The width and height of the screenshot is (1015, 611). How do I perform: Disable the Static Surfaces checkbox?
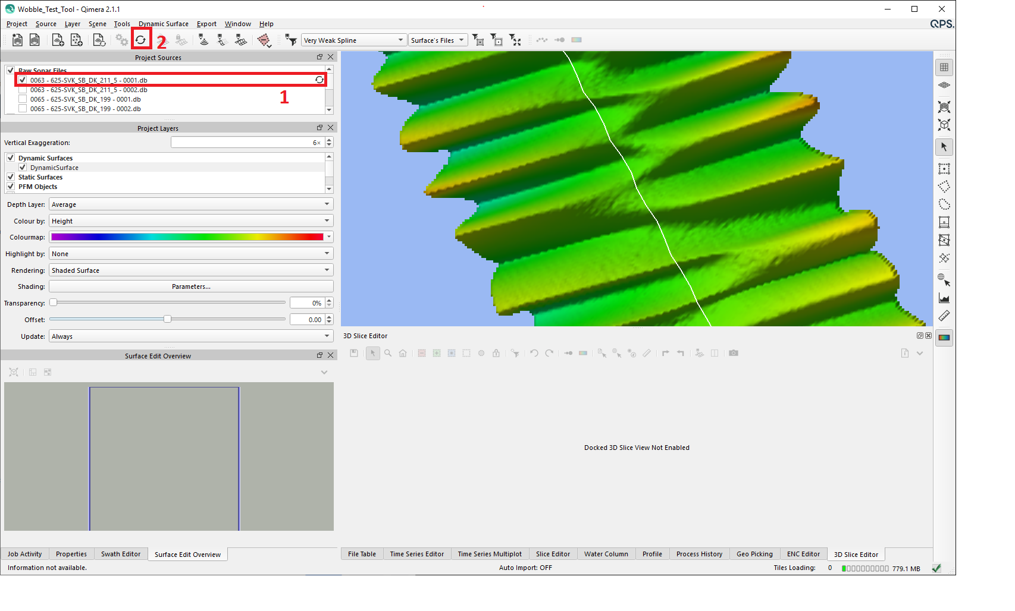tap(11, 177)
